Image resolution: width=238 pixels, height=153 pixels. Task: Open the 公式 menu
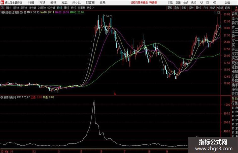pyautogui.click(x=186, y=3)
